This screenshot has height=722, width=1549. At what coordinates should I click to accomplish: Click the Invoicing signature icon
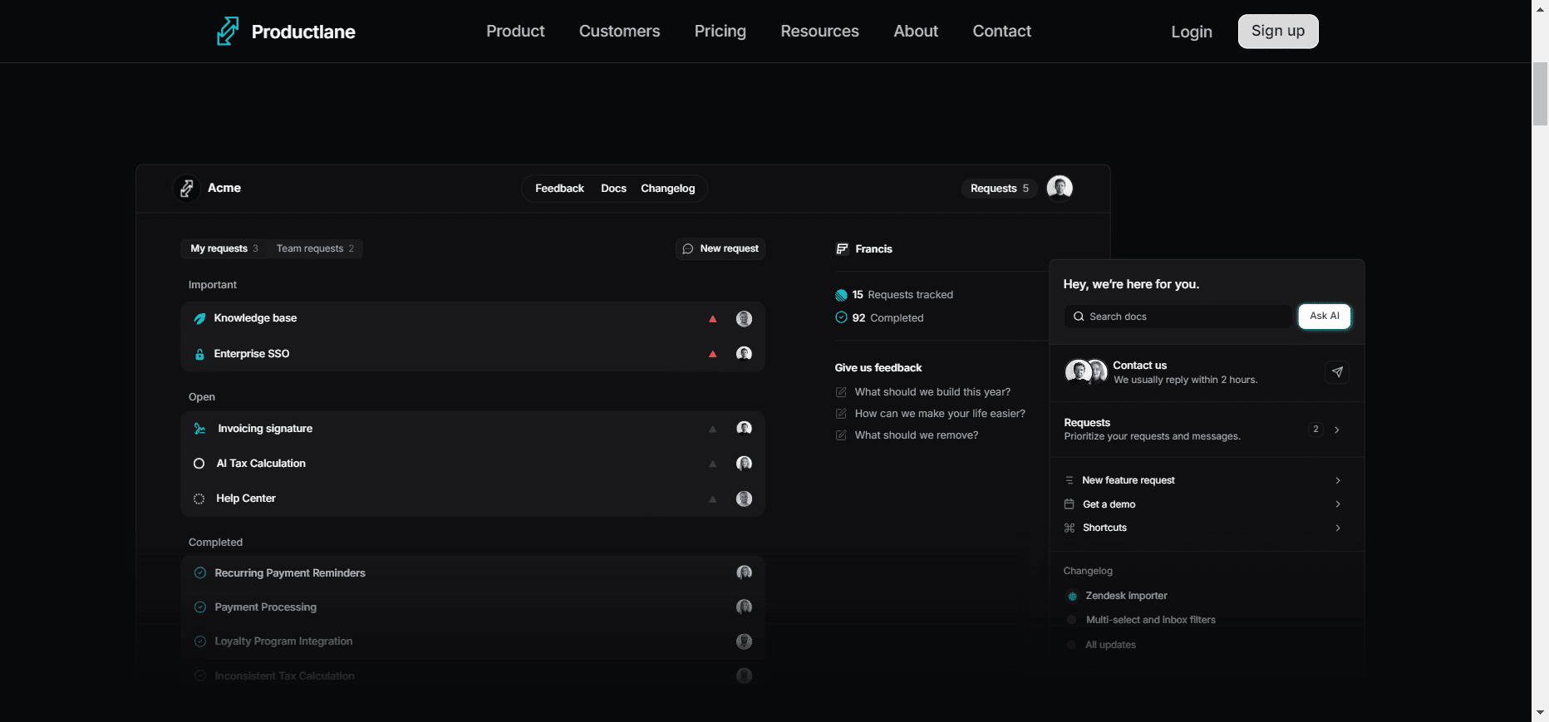[x=199, y=429]
